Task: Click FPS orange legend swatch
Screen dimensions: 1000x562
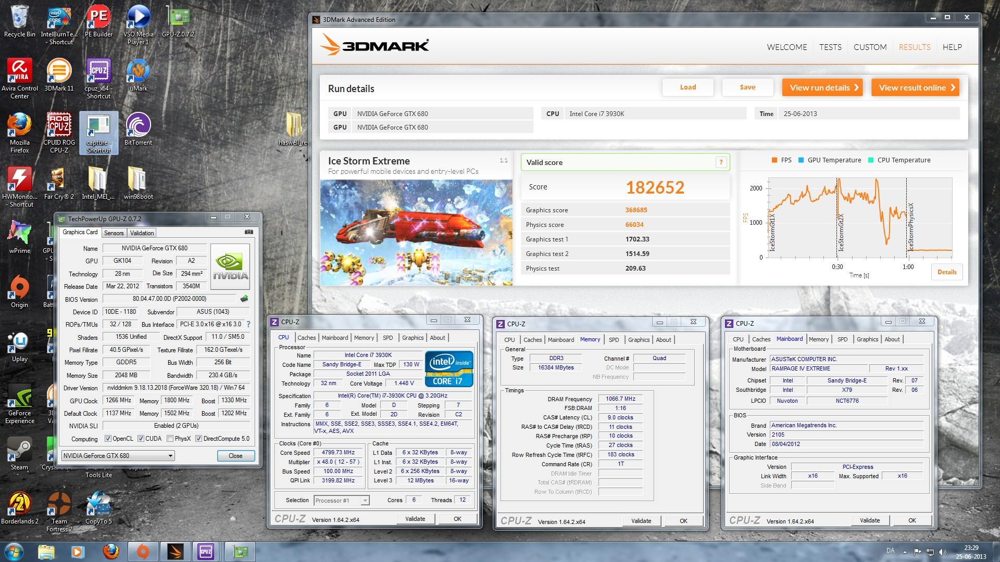Action: pos(774,160)
